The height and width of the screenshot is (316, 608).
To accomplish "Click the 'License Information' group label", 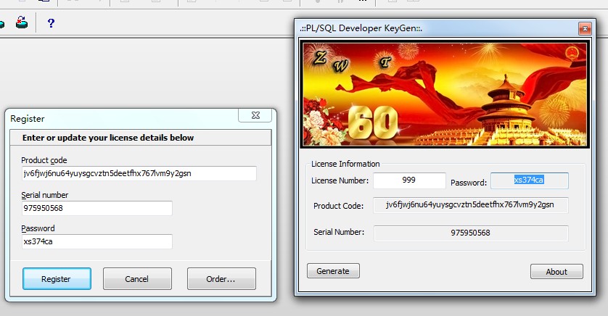I will click(x=345, y=164).
